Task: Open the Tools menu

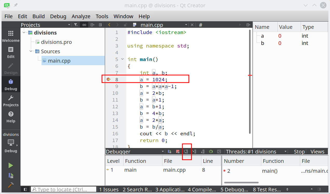Action: (102, 16)
